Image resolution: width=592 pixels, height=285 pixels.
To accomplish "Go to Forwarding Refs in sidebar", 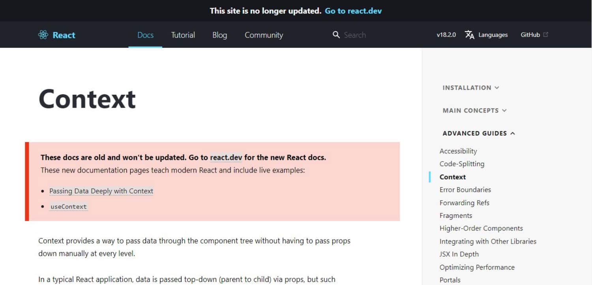I will pos(465,202).
